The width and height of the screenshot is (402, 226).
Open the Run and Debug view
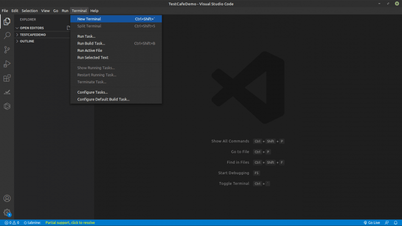pyautogui.click(x=7, y=64)
